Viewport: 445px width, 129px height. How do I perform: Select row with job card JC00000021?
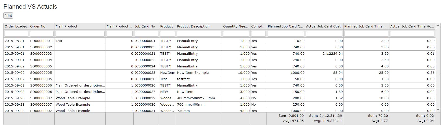145,54
